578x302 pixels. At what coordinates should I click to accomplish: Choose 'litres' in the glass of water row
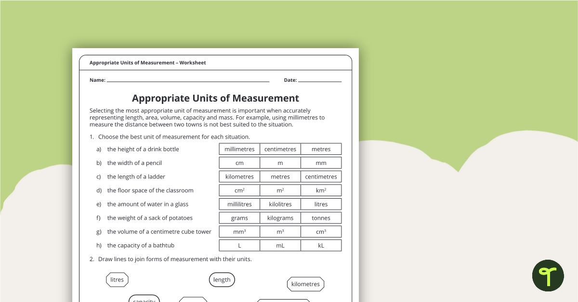click(321, 204)
